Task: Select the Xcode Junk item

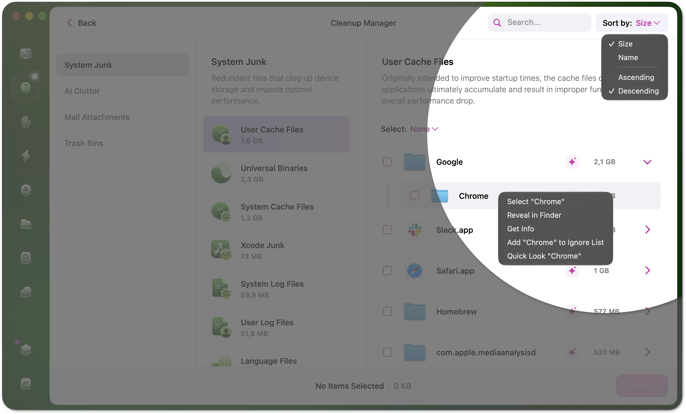Action: (x=276, y=250)
